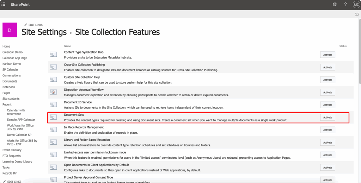Click the Disposition Approval Workflow feature icon
Image resolution: width=361 pixels, height=183 pixels.
click(53, 92)
